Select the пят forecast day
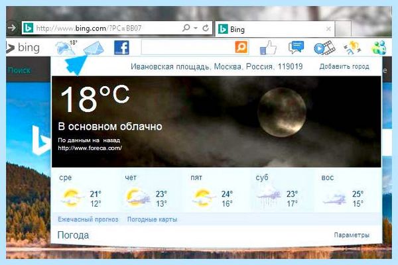 pos(215,191)
